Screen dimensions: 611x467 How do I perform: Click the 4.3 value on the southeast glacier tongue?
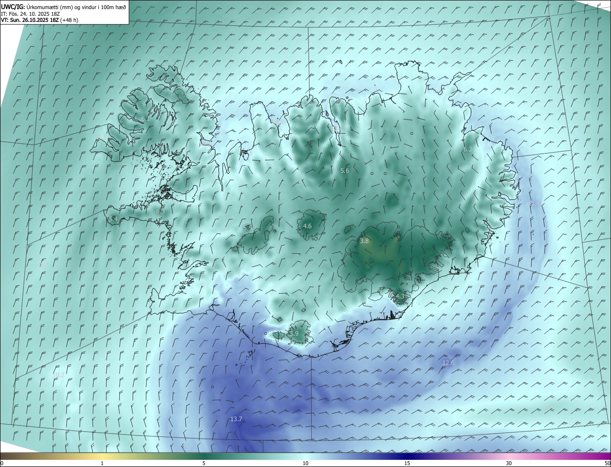[x=400, y=297]
